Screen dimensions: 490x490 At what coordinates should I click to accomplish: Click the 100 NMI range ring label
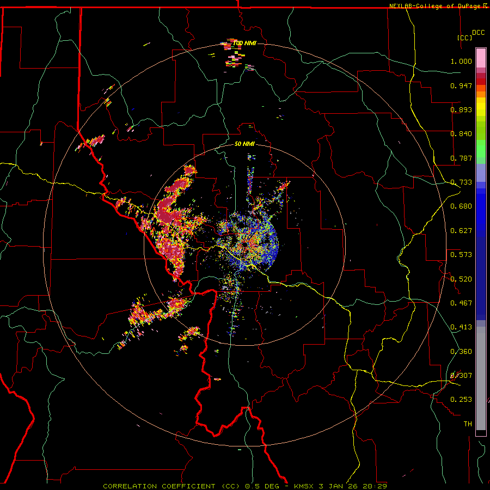[x=244, y=43]
